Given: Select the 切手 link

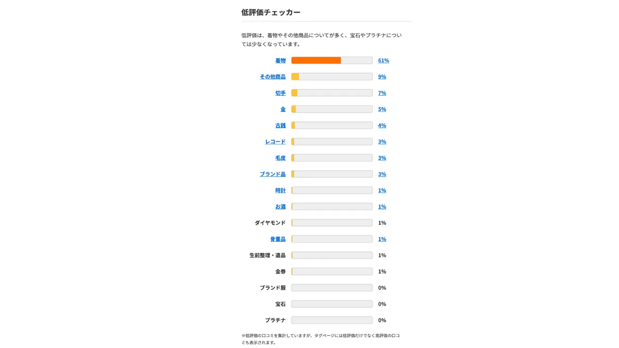Looking at the screenshot, I should point(280,93).
